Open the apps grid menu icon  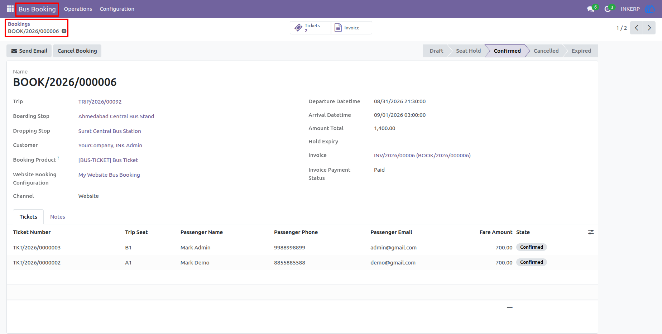tap(10, 9)
